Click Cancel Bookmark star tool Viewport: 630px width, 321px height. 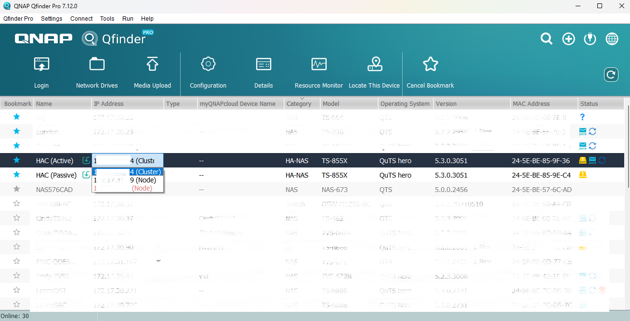coord(430,72)
